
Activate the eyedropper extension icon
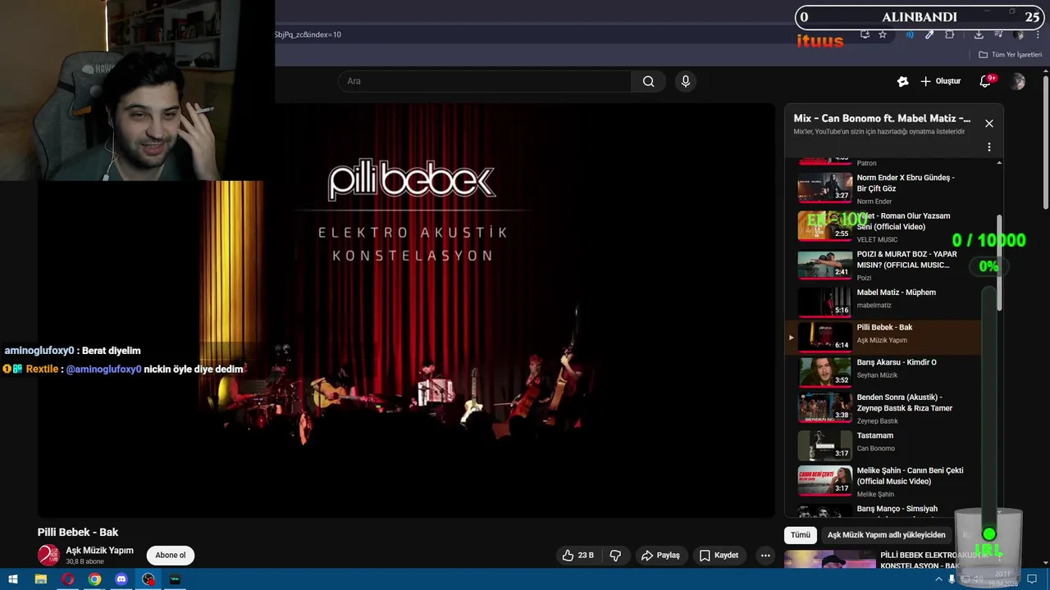pyautogui.click(x=929, y=34)
